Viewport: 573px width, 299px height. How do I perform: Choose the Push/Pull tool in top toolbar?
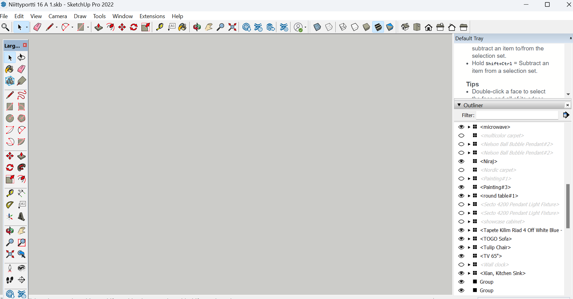tap(98, 27)
